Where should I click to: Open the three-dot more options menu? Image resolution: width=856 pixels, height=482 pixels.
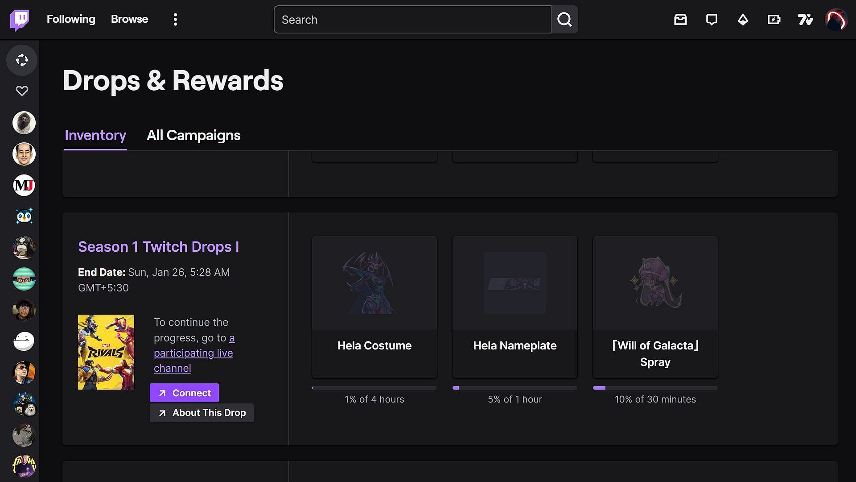click(x=175, y=20)
